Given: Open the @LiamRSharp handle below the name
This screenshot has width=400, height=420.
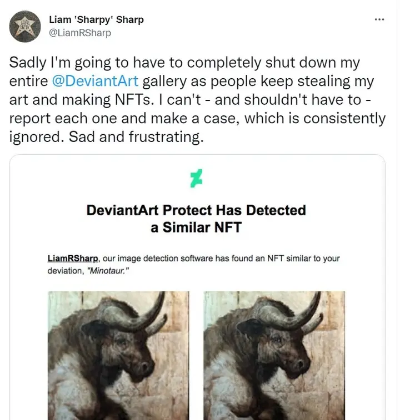Looking at the screenshot, I should click(80, 33).
